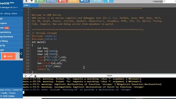Click the 'char s1[10000];' line

pyautogui.click(x=48, y=51)
